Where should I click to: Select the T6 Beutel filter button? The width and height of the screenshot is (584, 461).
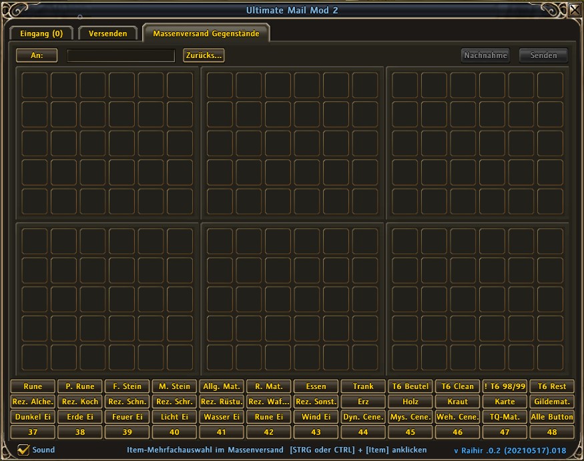point(410,386)
